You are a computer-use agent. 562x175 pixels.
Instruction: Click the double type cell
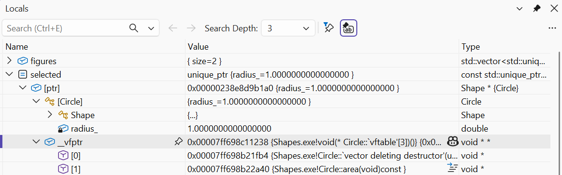[x=475, y=129]
